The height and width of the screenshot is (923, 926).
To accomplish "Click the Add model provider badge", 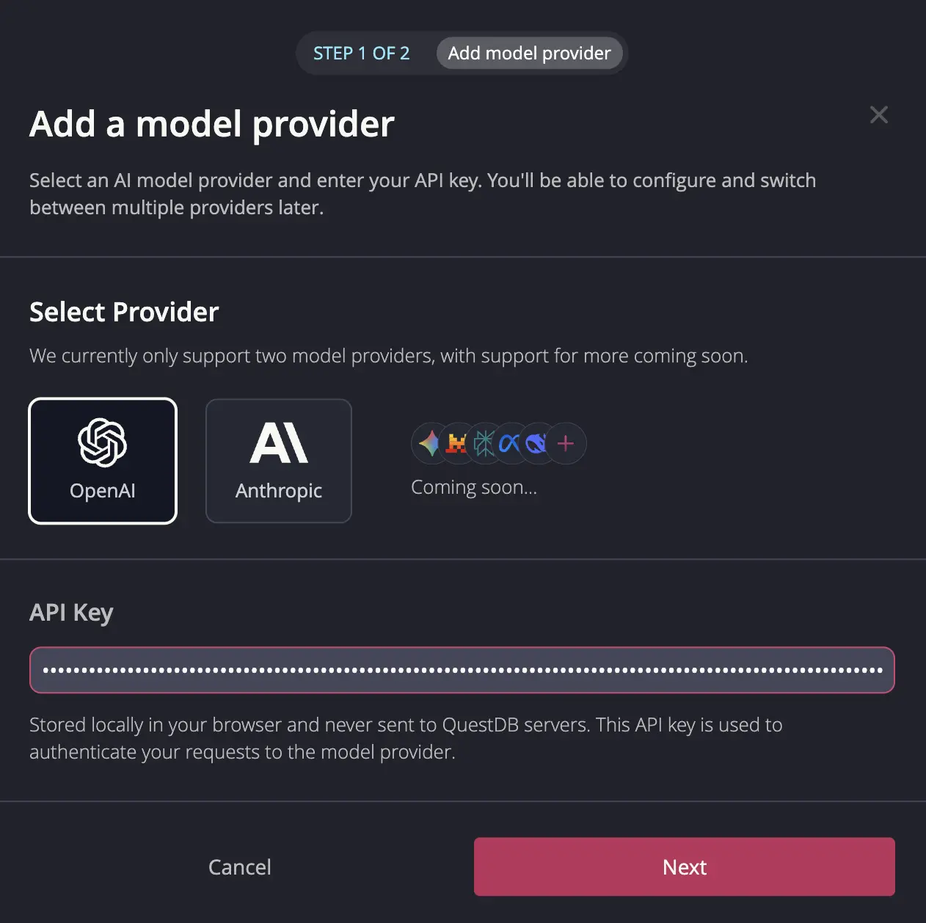I will 530,53.
